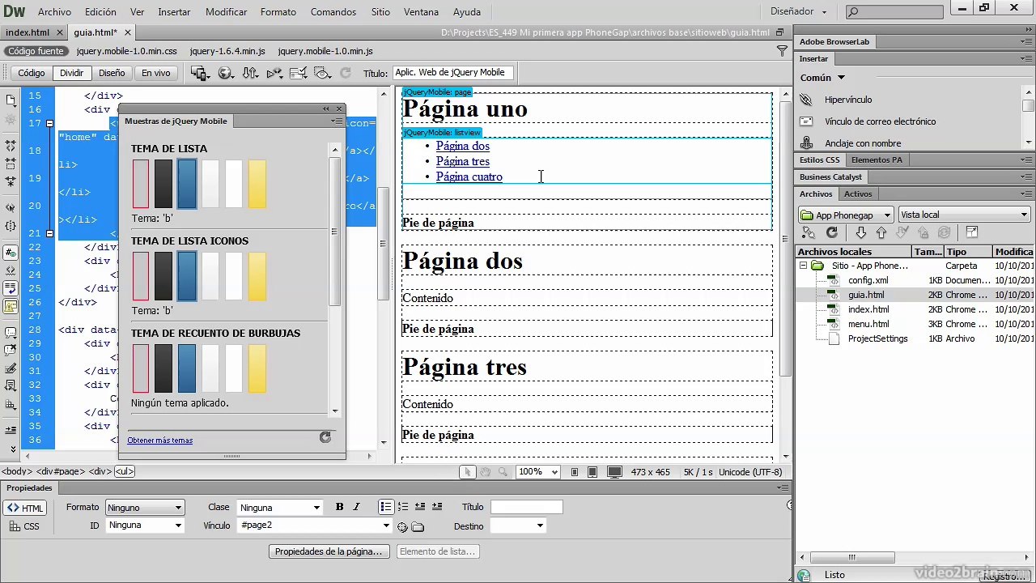Click the Put files up arrow
The width and height of the screenshot is (1036, 583).
click(881, 232)
